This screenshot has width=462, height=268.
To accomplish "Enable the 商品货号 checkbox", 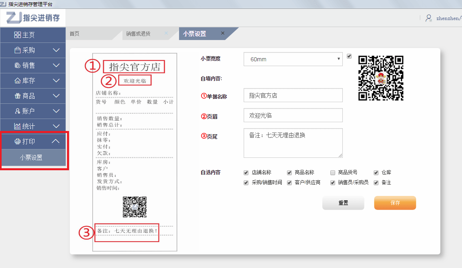I will click(x=332, y=173).
